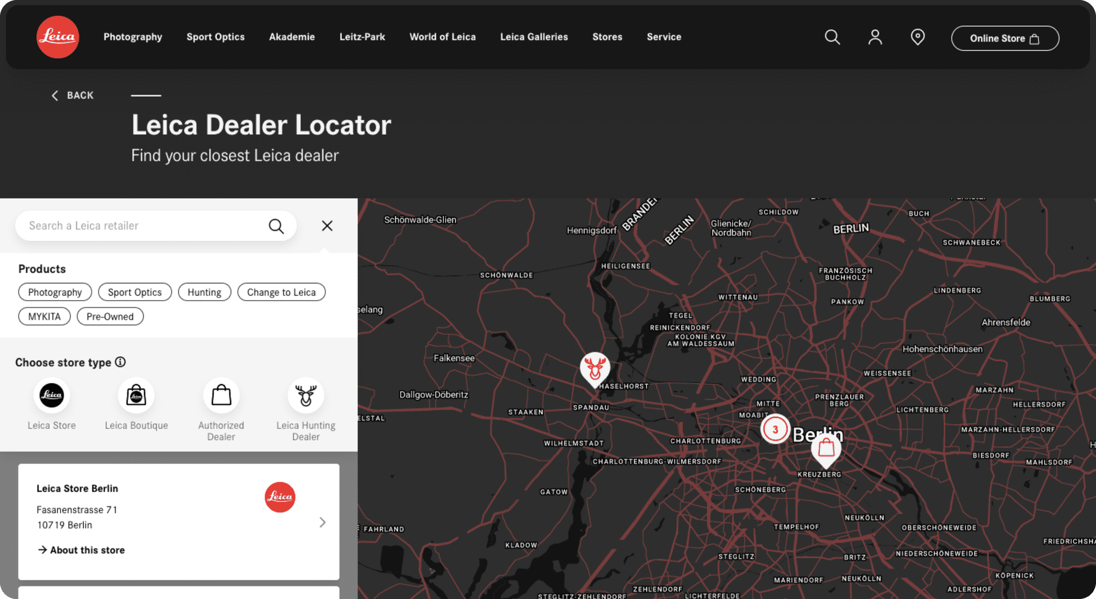Open the Online Store button

click(x=1005, y=38)
